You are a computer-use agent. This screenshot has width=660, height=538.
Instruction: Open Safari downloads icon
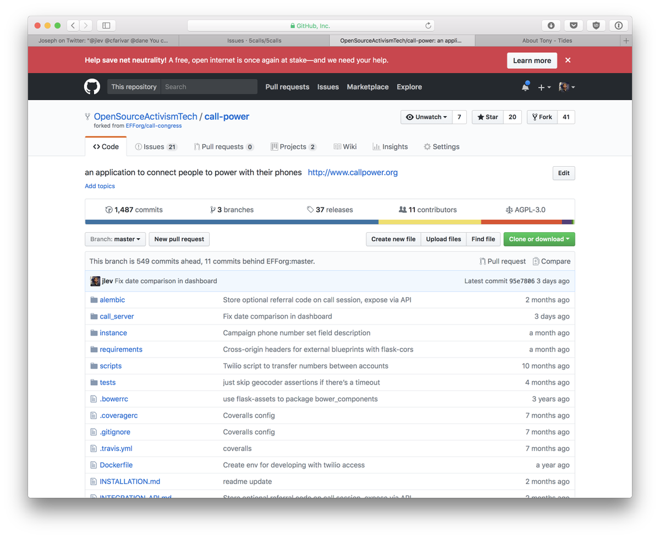(551, 25)
